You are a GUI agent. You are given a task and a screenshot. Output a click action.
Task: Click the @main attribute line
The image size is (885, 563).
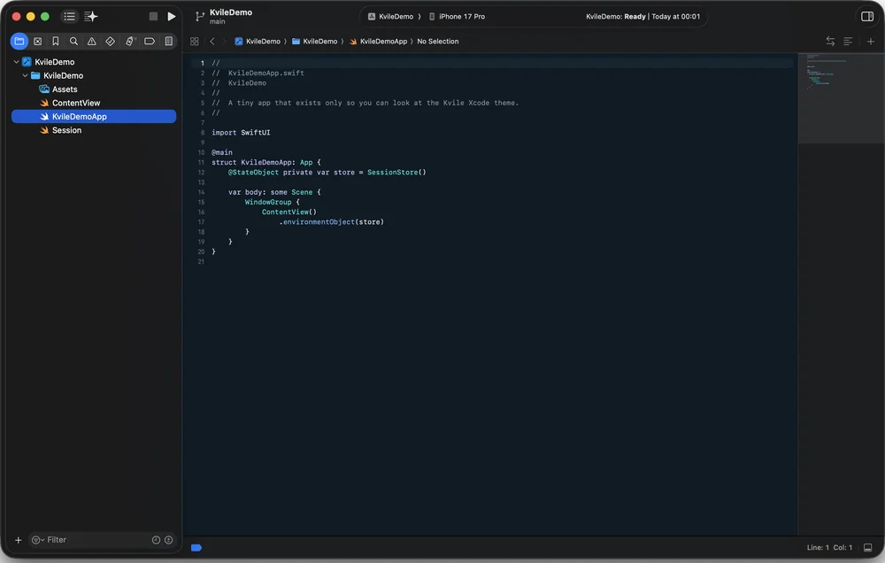[x=222, y=152]
